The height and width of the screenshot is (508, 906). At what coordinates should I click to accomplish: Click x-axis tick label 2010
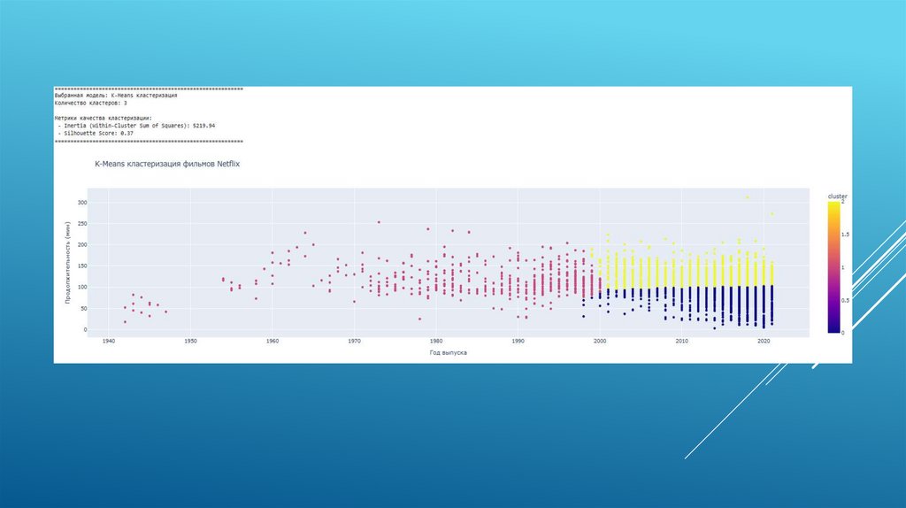pos(682,341)
